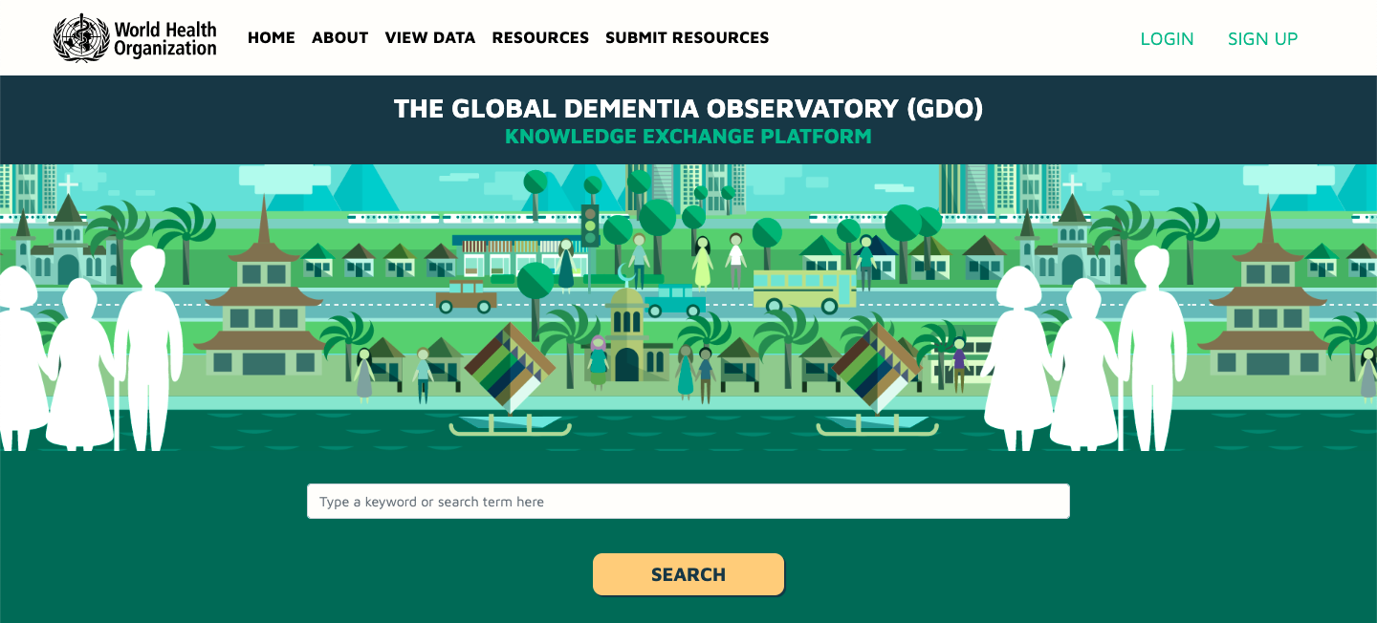Switch to the ABOUT page
This screenshot has height=623, width=1377.
[x=339, y=38]
